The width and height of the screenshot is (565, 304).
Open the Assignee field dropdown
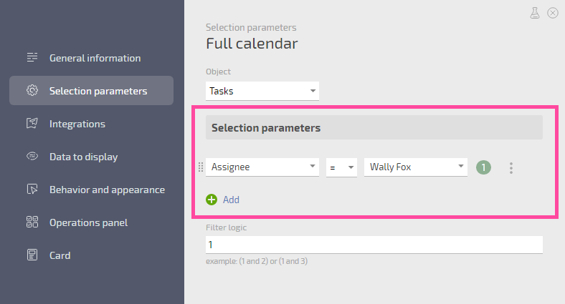(262, 167)
